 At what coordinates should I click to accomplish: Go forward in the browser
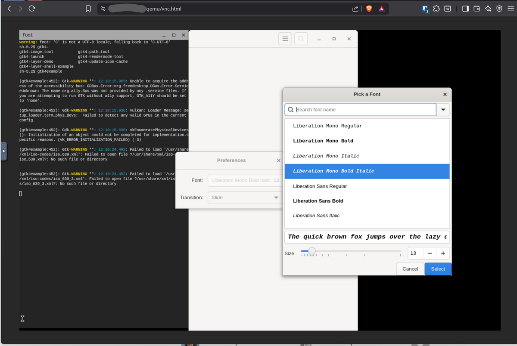tap(20, 9)
